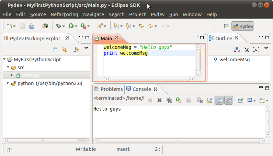Click Expand All in Outline view
This screenshot has width=273, height=156.
(256, 50)
